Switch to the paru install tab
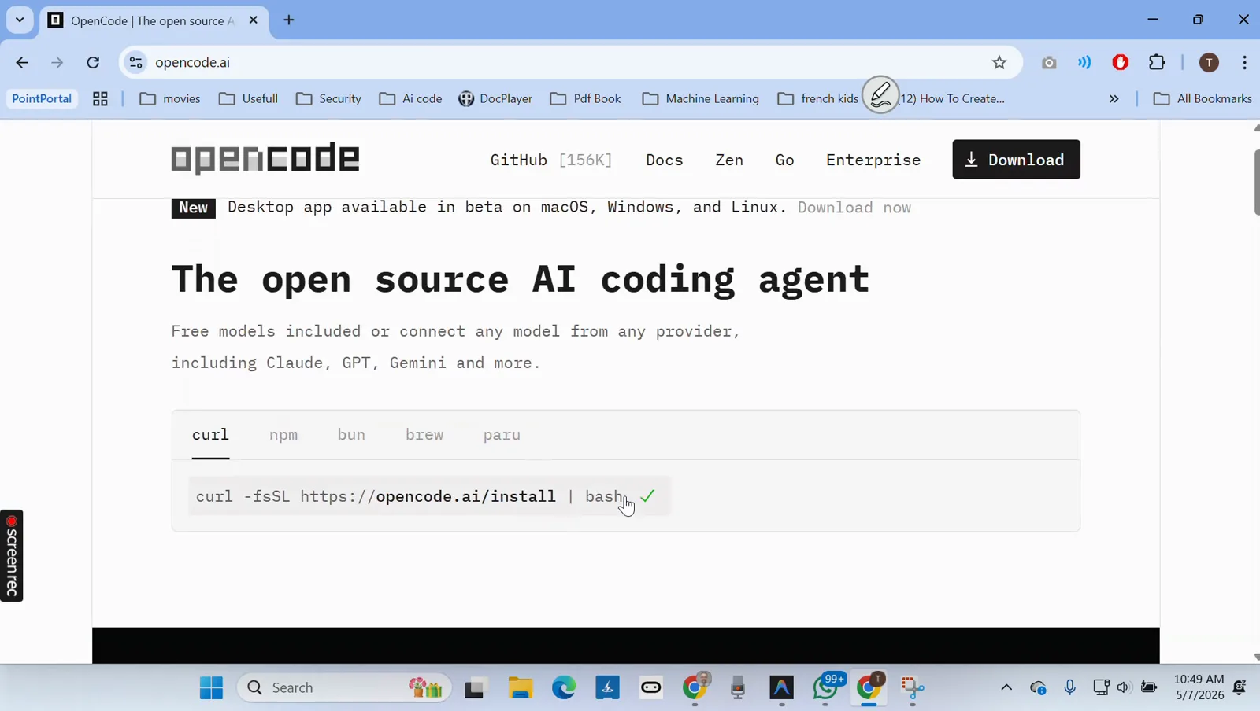Screen dimensions: 1260x711 (x=502, y=435)
